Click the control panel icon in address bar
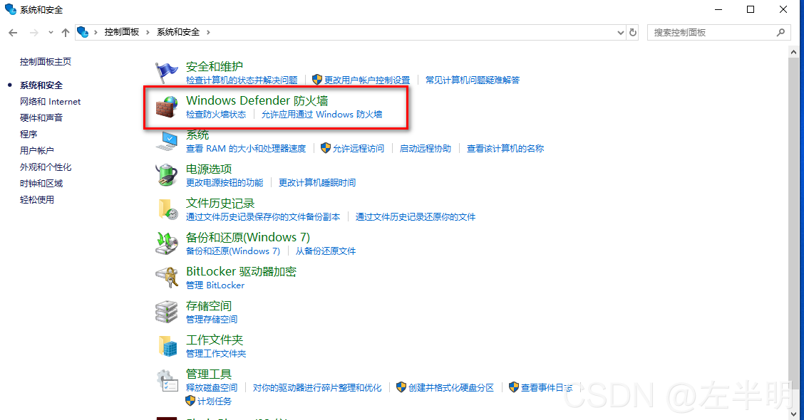Viewport: 804px width, 420px height. (x=83, y=32)
